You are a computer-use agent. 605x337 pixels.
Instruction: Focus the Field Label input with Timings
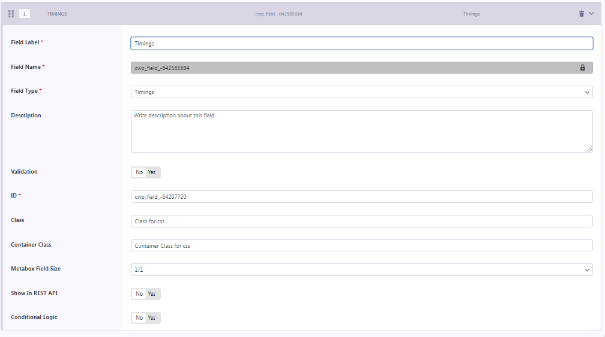point(361,44)
